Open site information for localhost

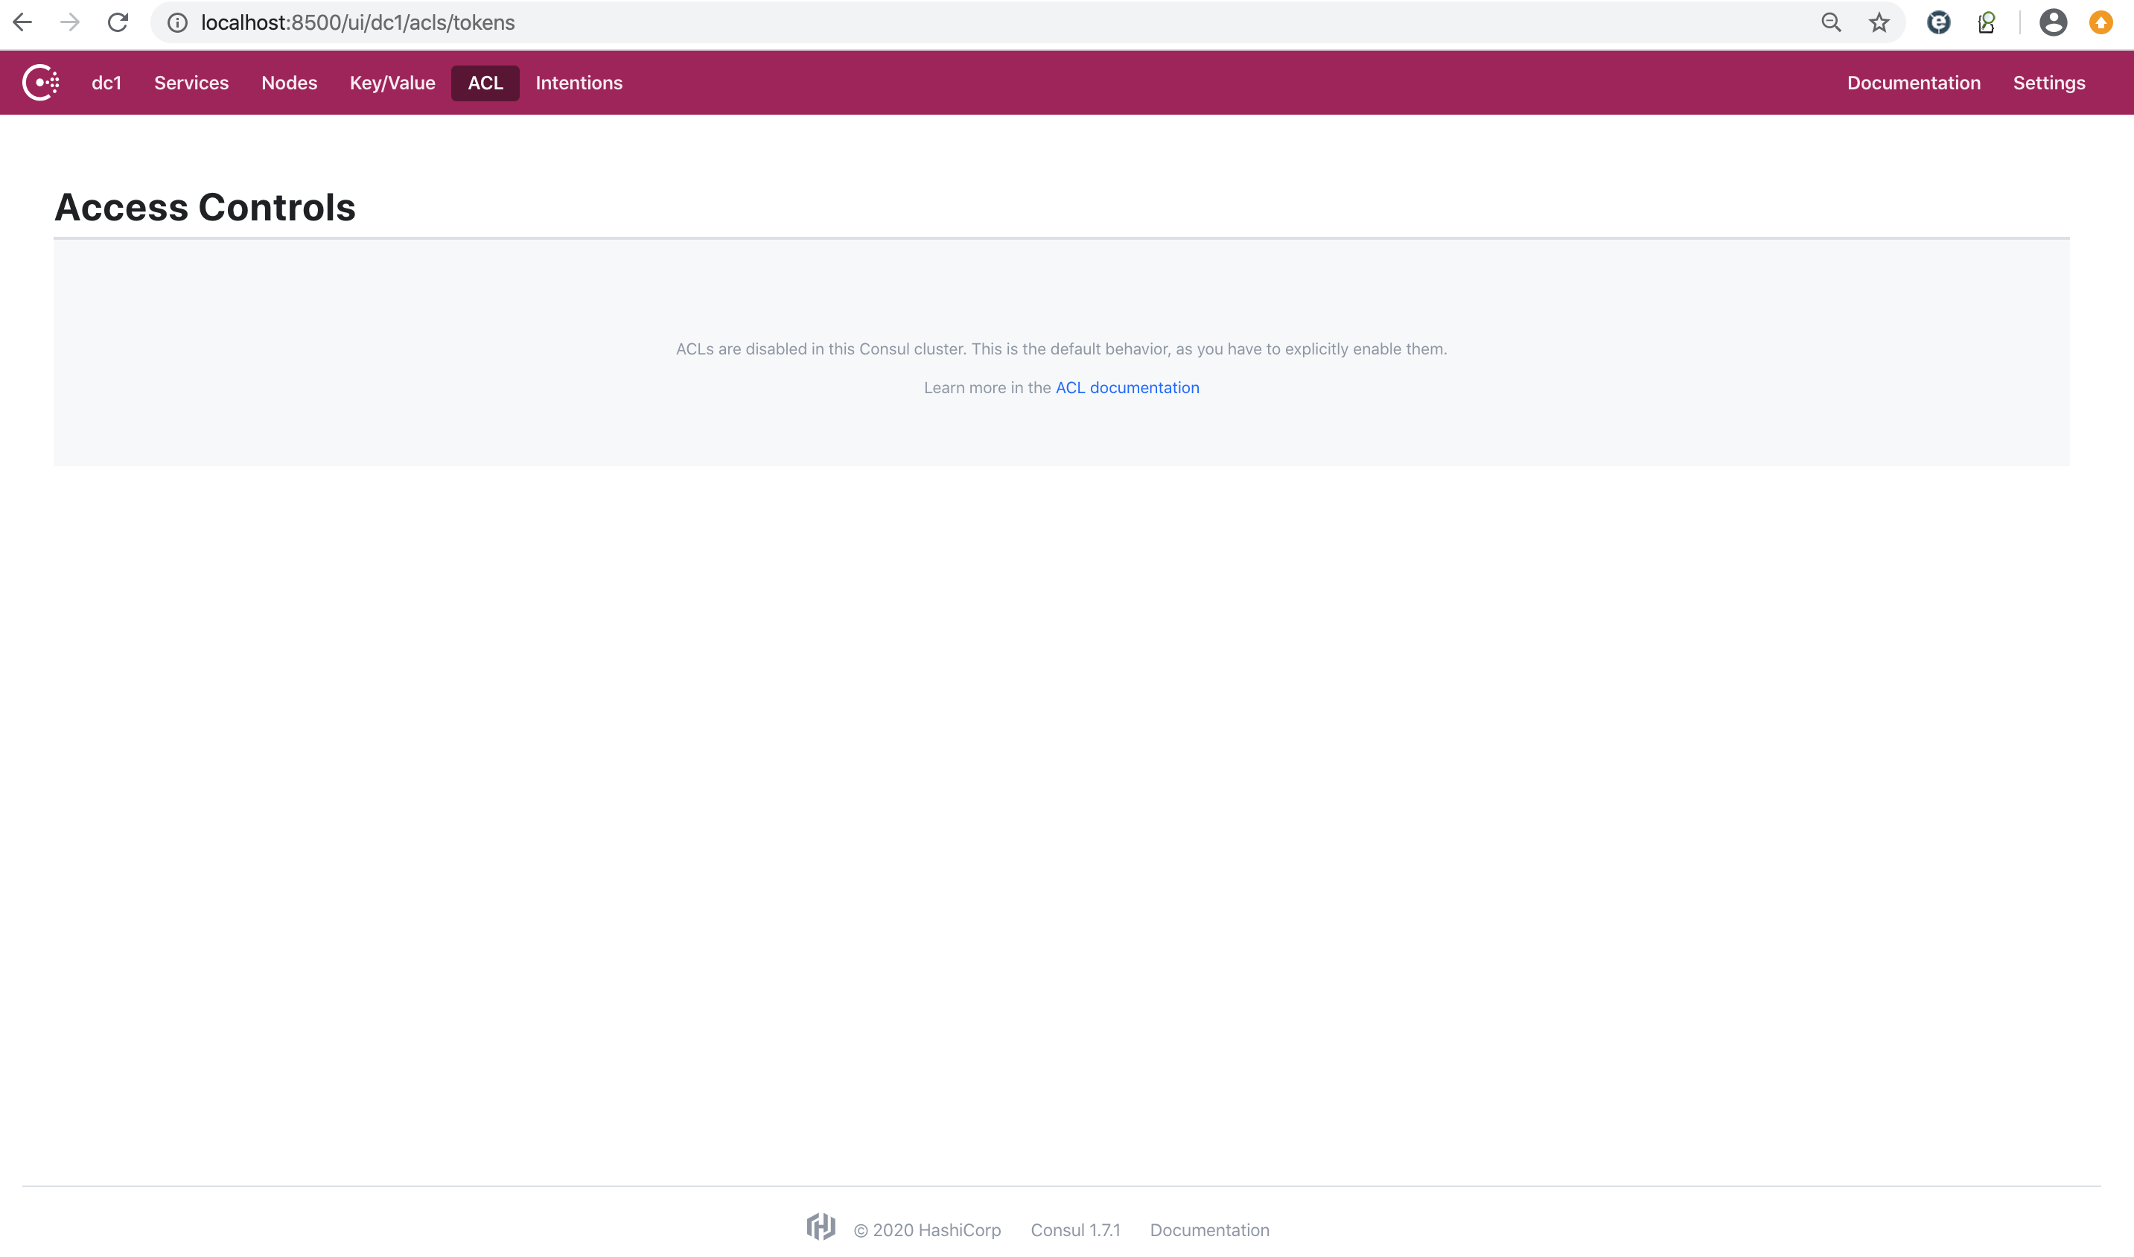177,22
